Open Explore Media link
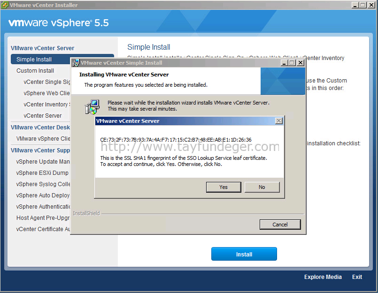 pyautogui.click(x=323, y=277)
